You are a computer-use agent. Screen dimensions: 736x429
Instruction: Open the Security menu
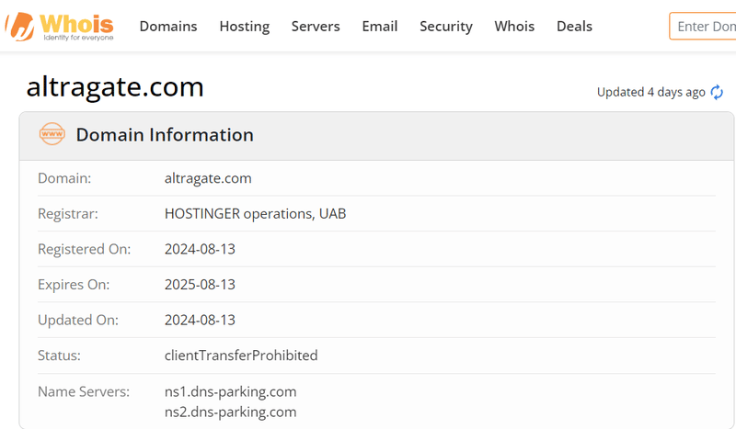click(x=446, y=27)
